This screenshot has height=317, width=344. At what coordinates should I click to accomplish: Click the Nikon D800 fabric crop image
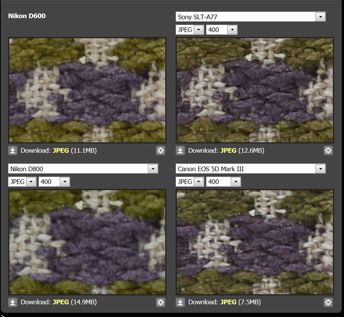[87, 242]
